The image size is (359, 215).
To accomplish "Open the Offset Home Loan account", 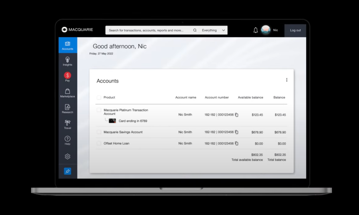I will 116,143.
